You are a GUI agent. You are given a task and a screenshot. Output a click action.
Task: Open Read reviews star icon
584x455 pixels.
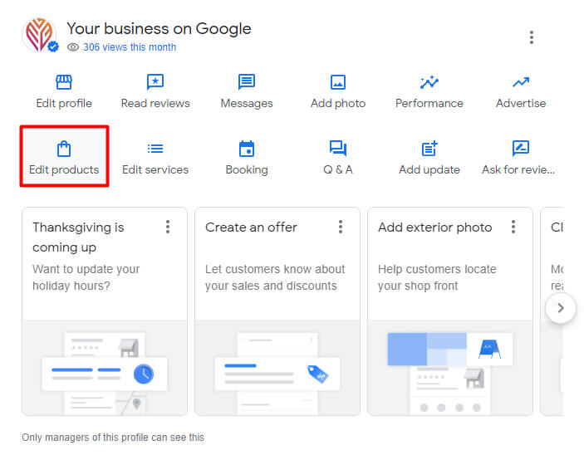tap(155, 82)
